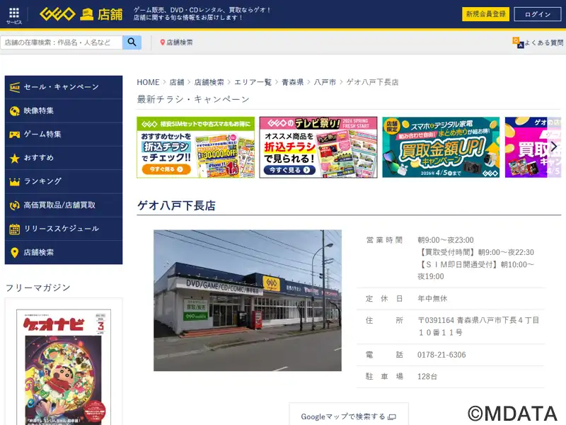Select ランキング in the sidebar
The width and height of the screenshot is (566, 425).
64,181
